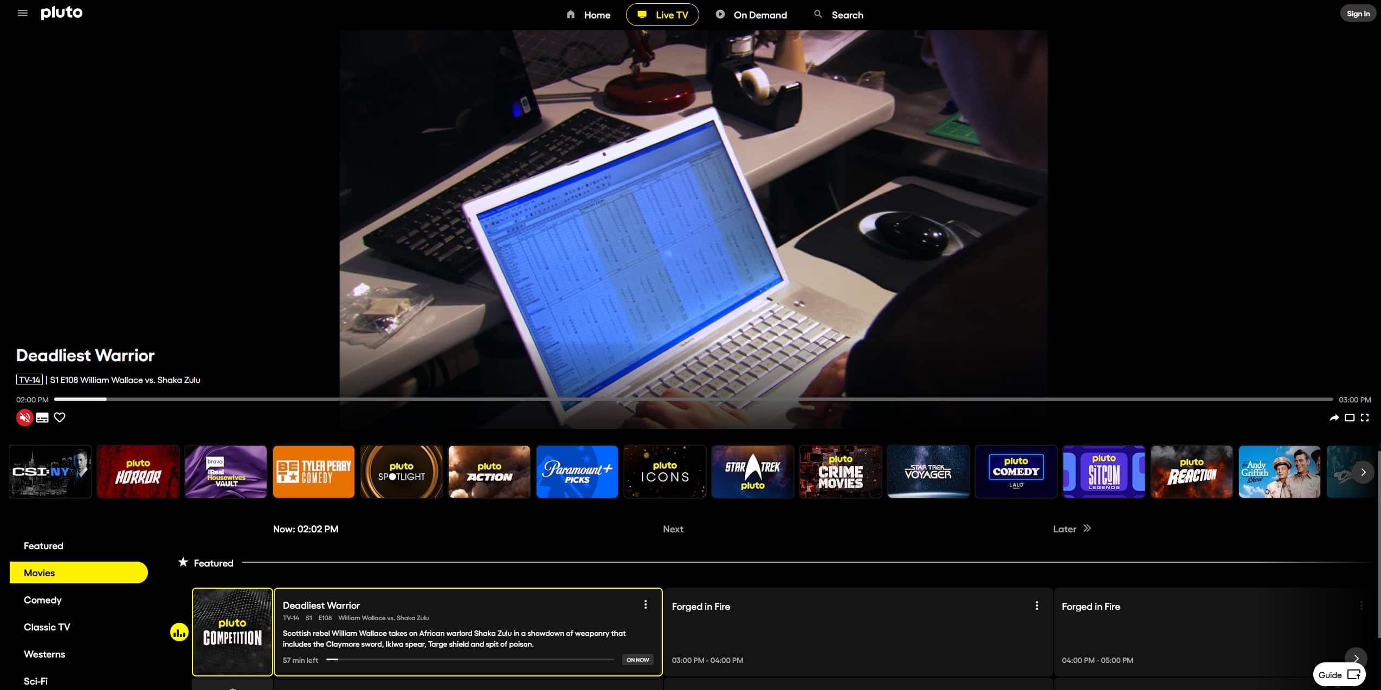Open Pluto Reaction channel

pyautogui.click(x=1192, y=472)
